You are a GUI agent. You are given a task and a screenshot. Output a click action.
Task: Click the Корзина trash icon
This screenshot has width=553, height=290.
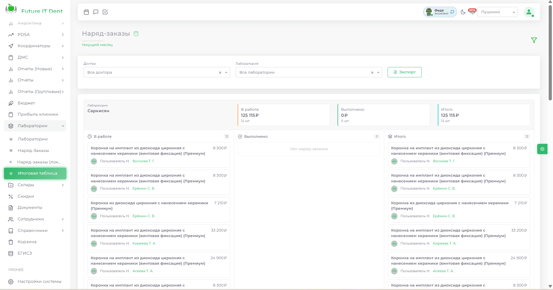point(11,242)
